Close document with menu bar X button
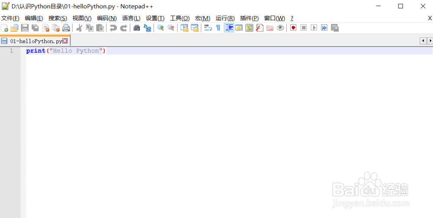Image resolution: width=433 pixels, height=218 pixels. point(430,18)
